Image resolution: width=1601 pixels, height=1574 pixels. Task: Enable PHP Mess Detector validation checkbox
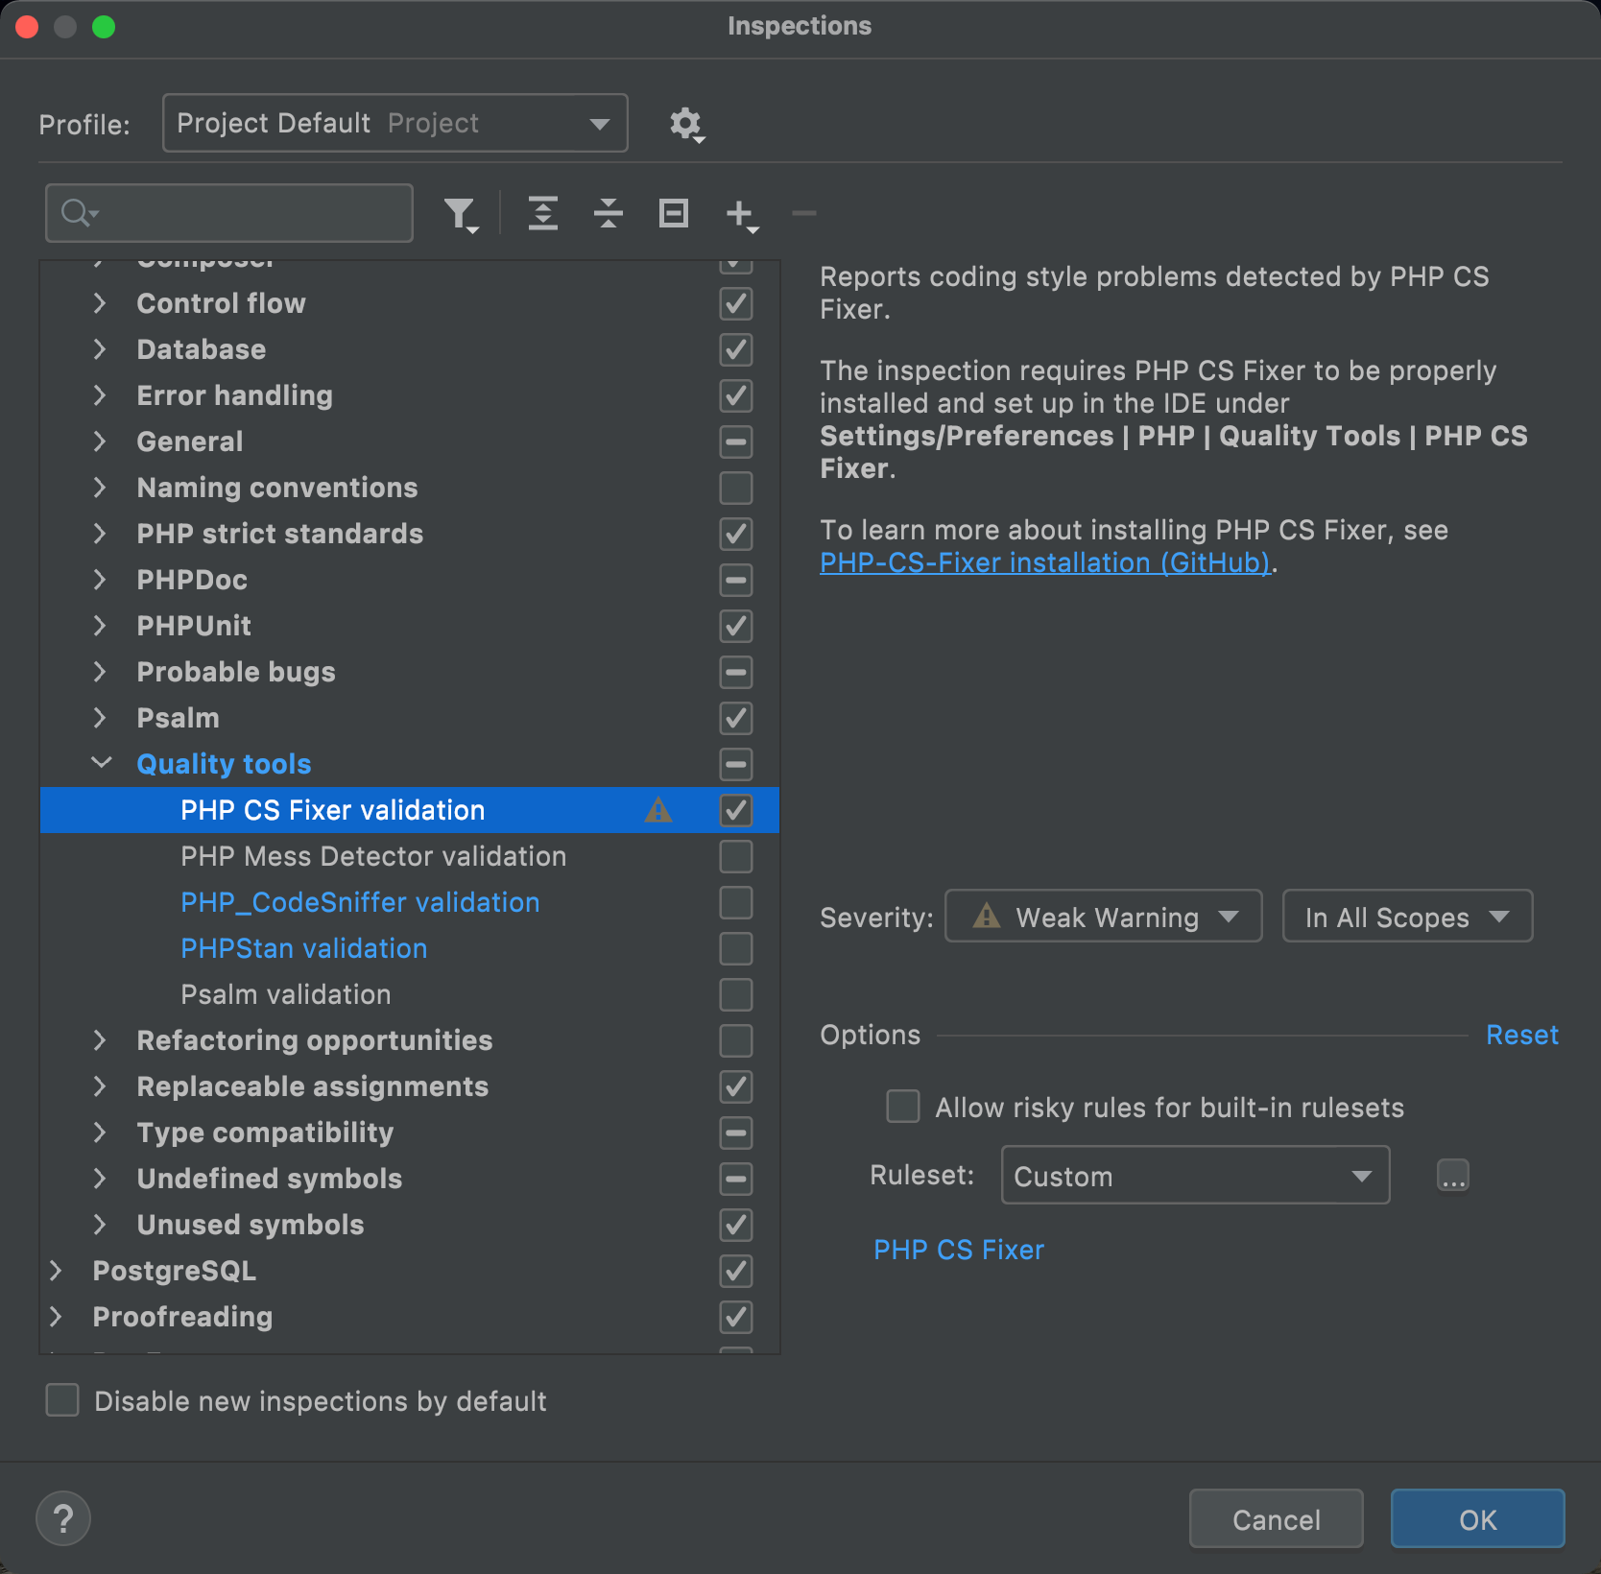click(x=736, y=856)
